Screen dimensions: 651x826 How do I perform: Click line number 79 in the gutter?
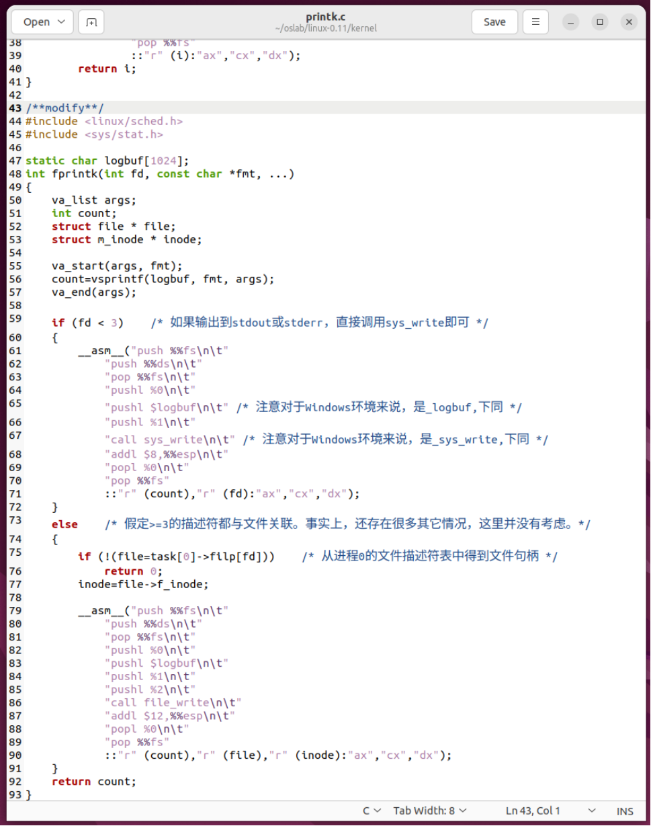[15, 610]
